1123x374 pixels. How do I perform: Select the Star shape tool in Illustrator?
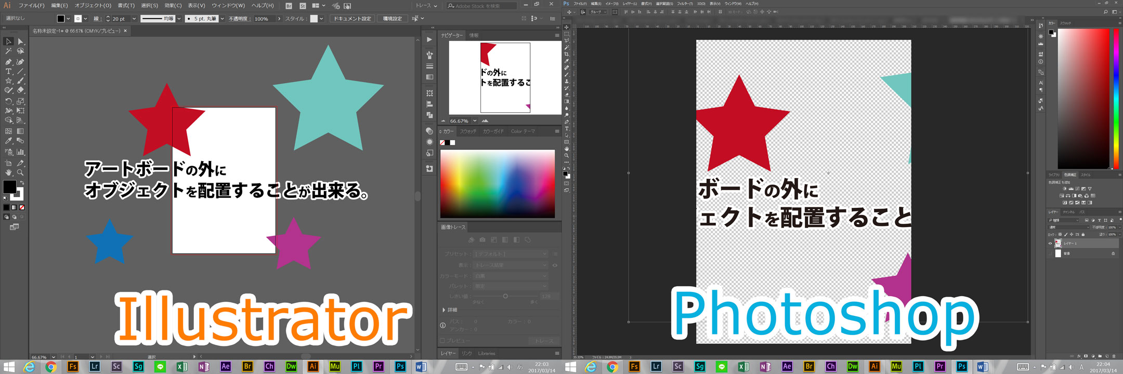[x=8, y=81]
